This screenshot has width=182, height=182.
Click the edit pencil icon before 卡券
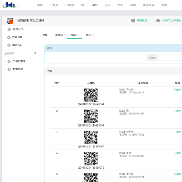158,21
